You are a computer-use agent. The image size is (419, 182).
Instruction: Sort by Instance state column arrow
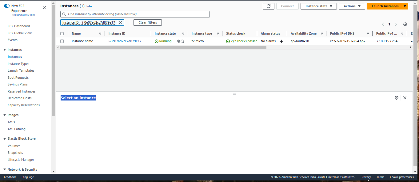183,34
